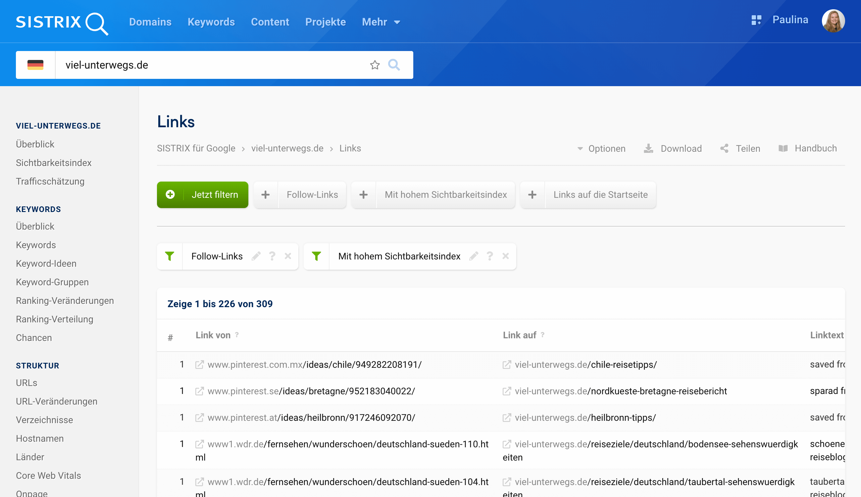
Task: Click the Teilen share icon
Action: point(724,148)
